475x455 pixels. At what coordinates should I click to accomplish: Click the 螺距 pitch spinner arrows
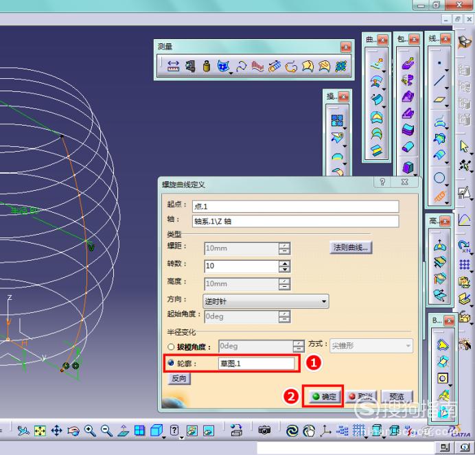pyautogui.click(x=284, y=248)
